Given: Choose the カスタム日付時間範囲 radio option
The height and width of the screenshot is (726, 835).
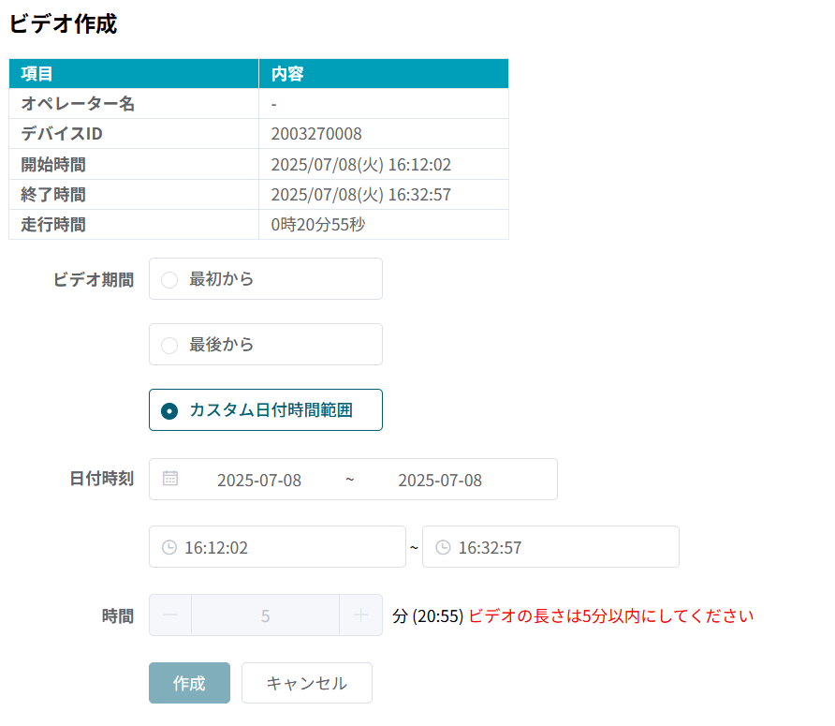Looking at the screenshot, I should [169, 410].
